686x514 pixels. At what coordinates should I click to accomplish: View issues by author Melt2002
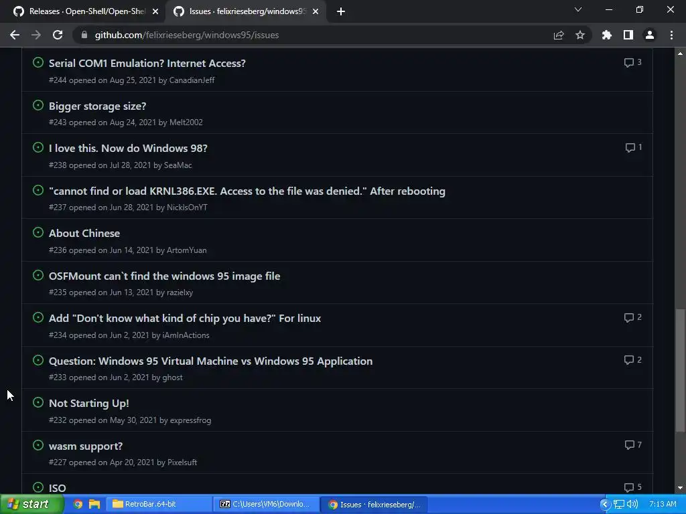click(x=186, y=123)
